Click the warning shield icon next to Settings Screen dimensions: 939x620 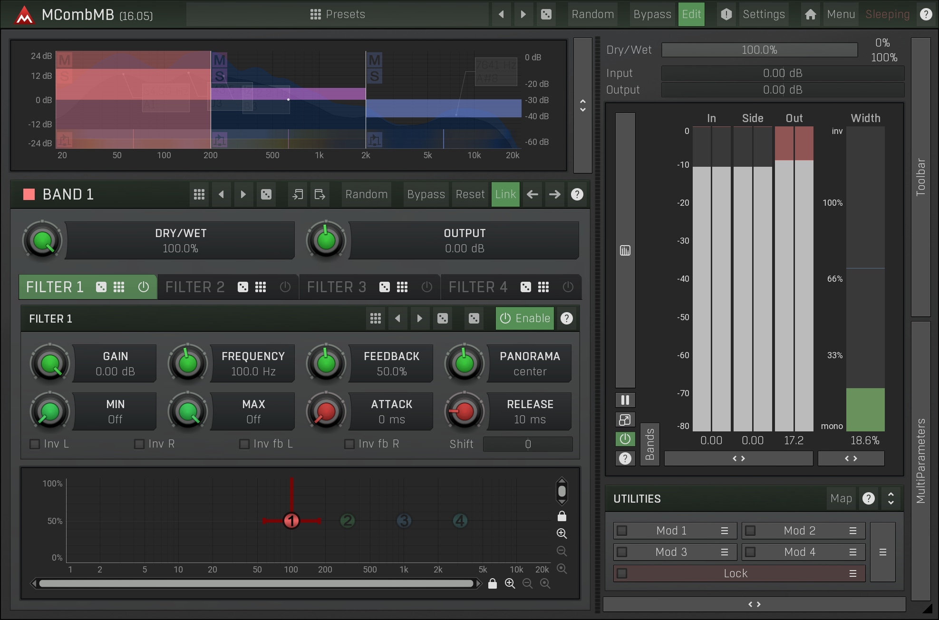[x=726, y=14]
